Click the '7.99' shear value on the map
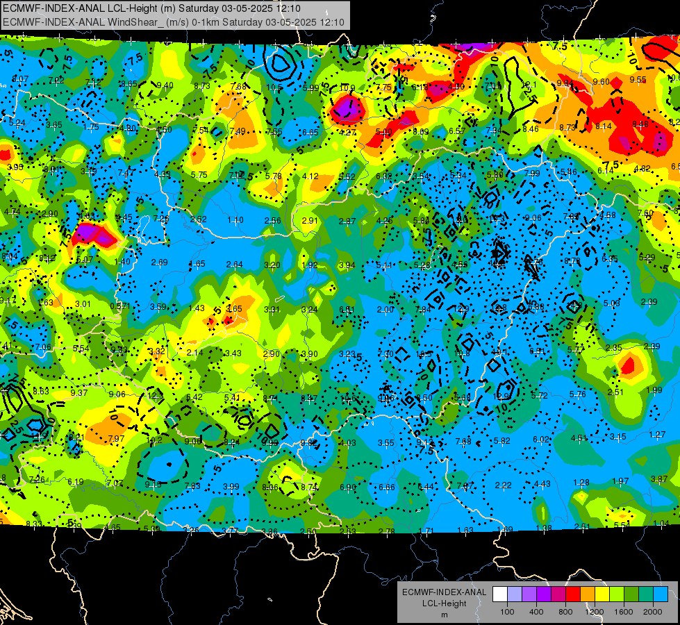Screen dimensions: 680x625 tap(531, 173)
